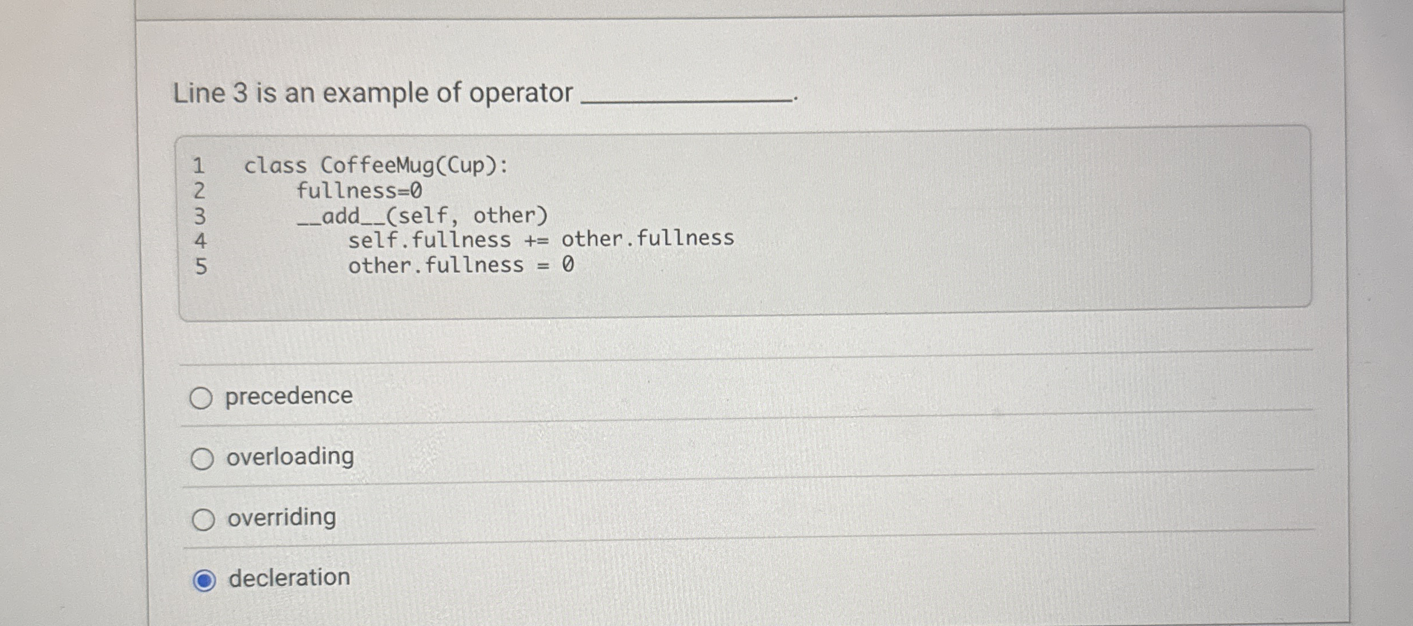Image resolution: width=1413 pixels, height=626 pixels.
Task: Select the precedence radio button
Action: (x=202, y=397)
